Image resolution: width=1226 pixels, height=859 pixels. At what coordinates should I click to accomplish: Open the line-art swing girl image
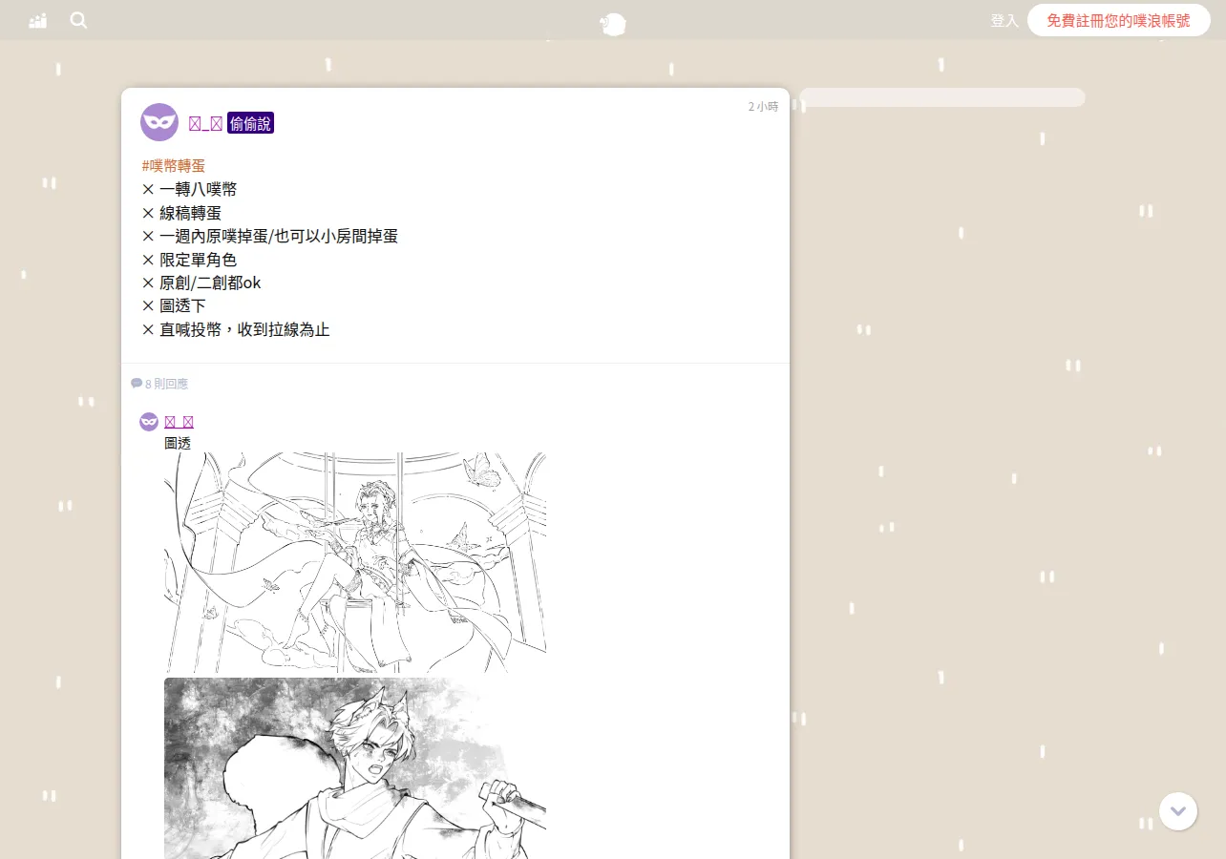coord(355,563)
